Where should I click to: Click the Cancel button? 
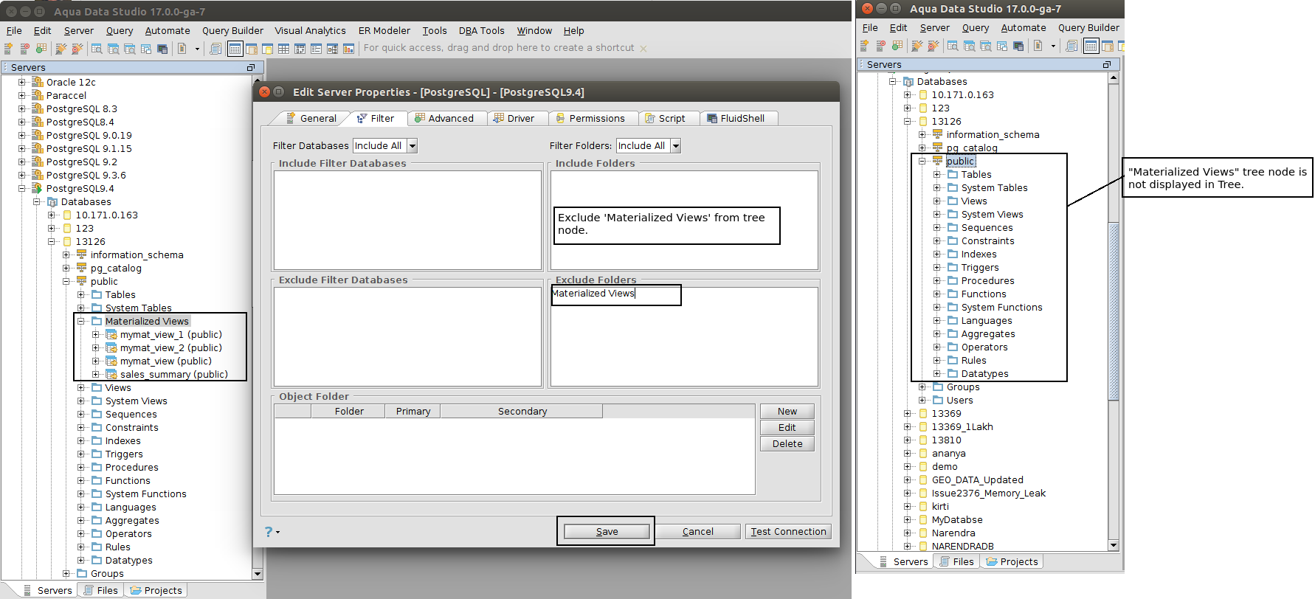(697, 532)
